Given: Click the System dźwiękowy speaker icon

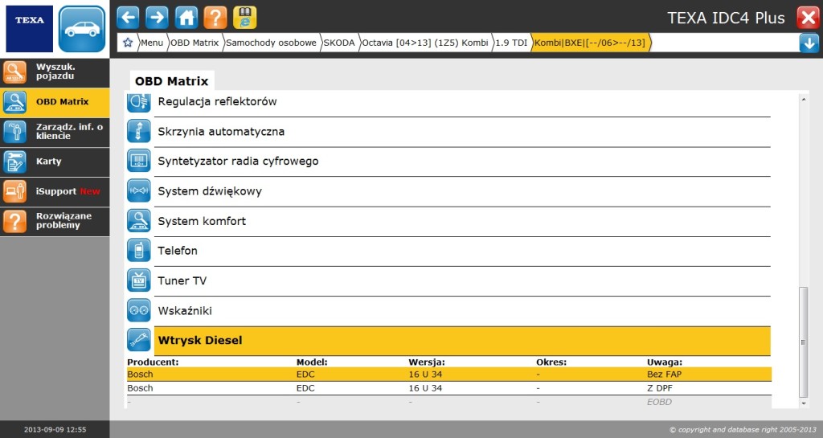Looking at the screenshot, I should 138,191.
